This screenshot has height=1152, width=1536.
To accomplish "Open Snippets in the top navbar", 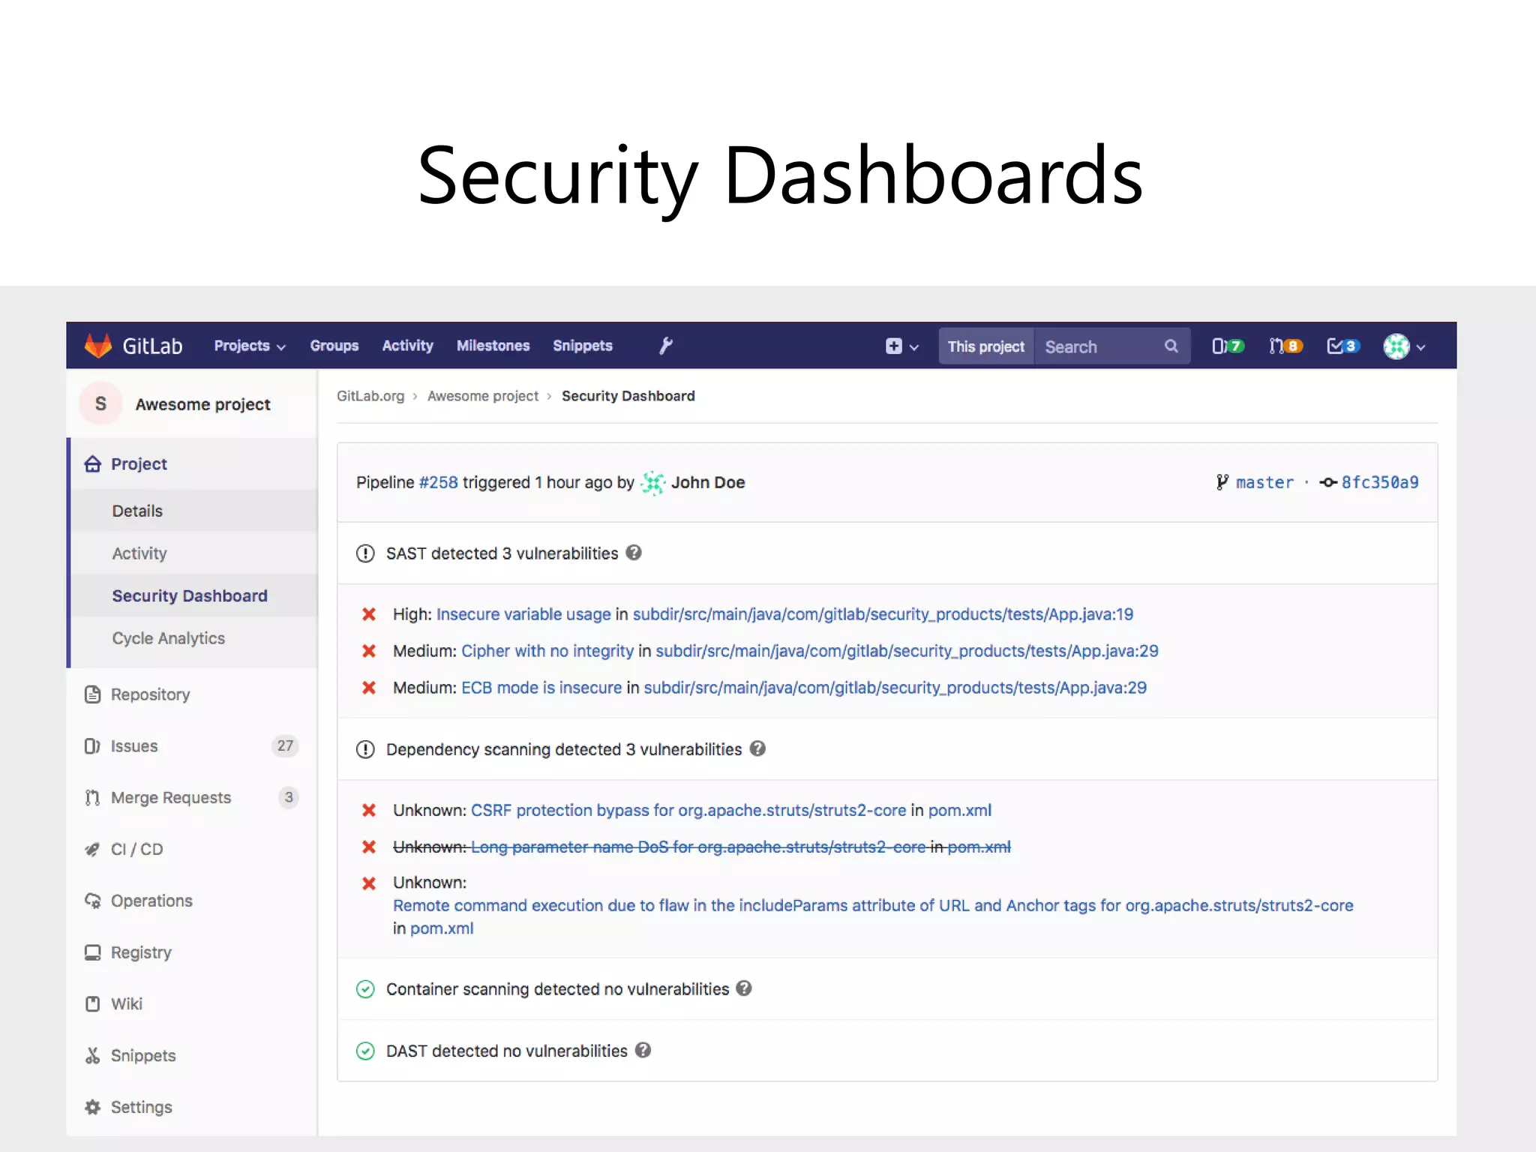I will click(x=583, y=346).
